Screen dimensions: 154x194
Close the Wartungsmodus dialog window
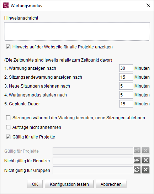pyautogui.click(x=148, y=5)
